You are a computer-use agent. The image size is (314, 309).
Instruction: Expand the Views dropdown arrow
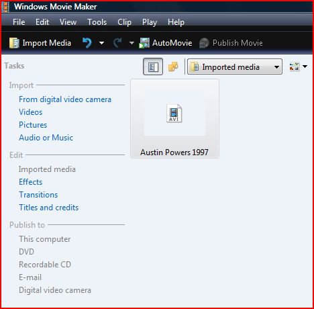coord(305,67)
